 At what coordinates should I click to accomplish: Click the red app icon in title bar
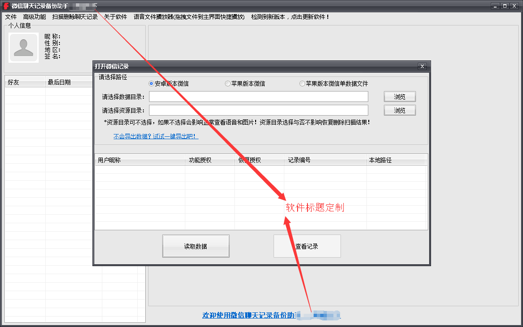click(x=7, y=6)
